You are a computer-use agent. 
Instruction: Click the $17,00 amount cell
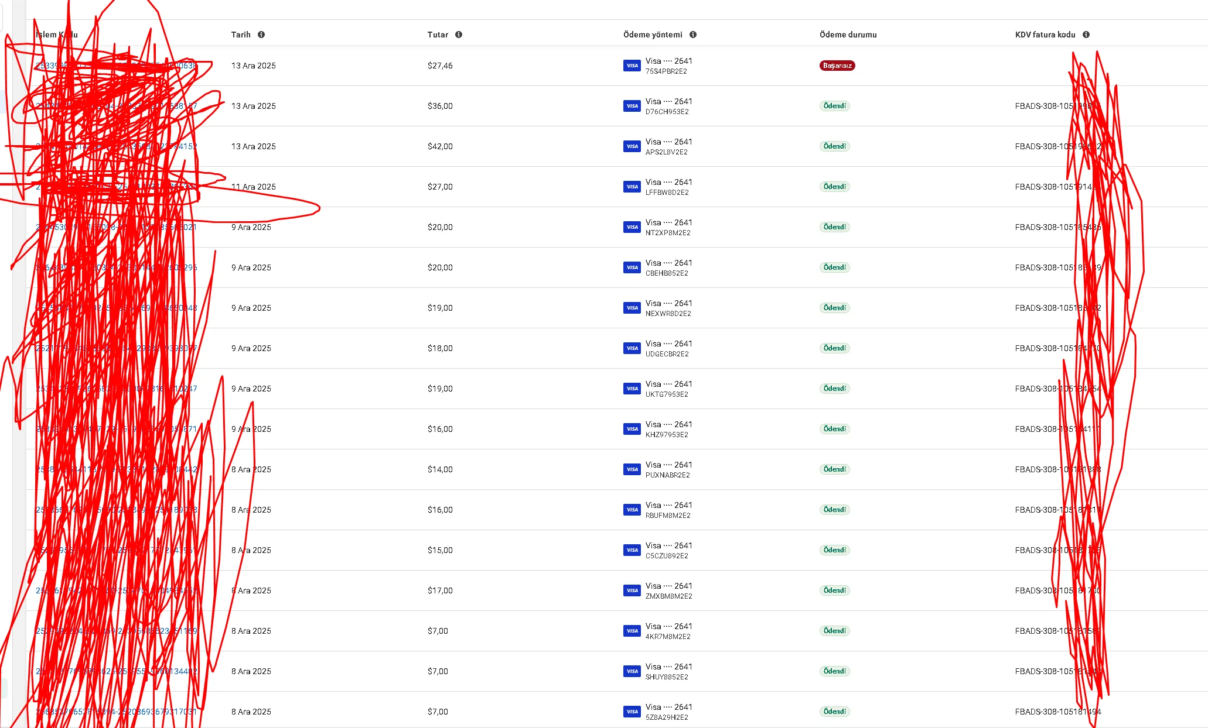tap(440, 590)
